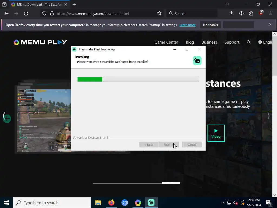Click the installer green progress bar
277x208 pixels.
138,79
